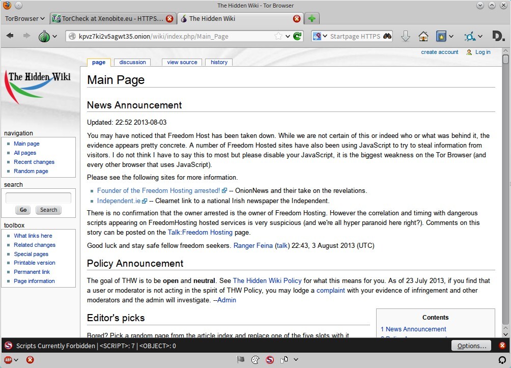Click the wiki search input field
Screen dimensions: 511x368
38,198
